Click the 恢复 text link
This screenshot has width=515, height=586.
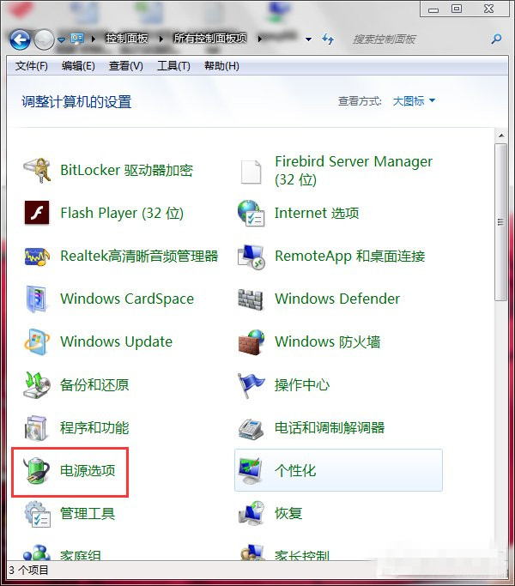288,513
